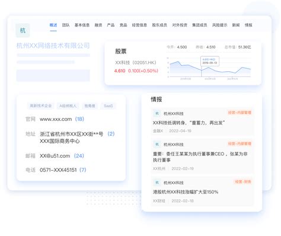The width and height of the screenshot is (281, 236).
Task: Click the 经营-财务 tag
Action: point(243,182)
